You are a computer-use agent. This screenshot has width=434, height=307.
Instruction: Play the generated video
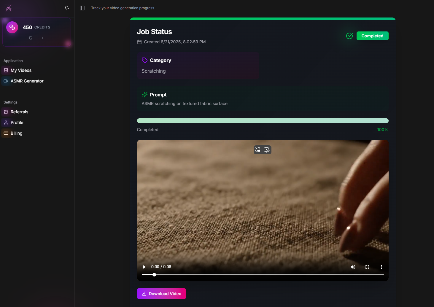pyautogui.click(x=144, y=267)
